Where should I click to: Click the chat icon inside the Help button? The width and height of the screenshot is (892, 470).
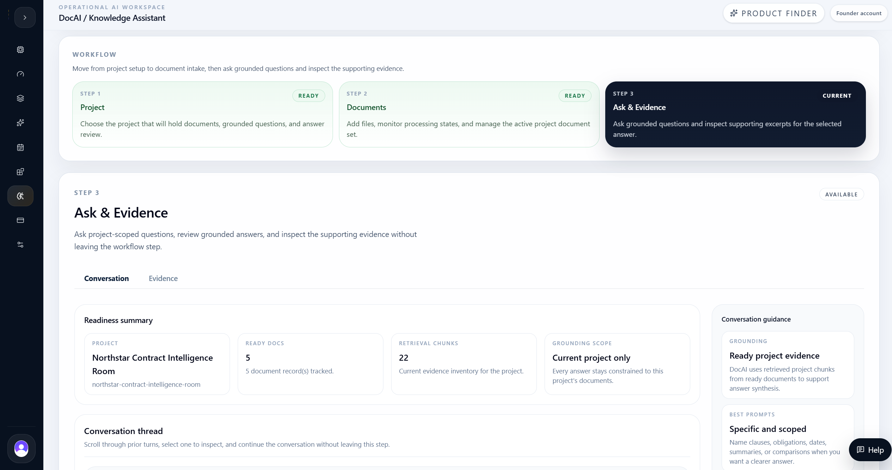click(860, 450)
